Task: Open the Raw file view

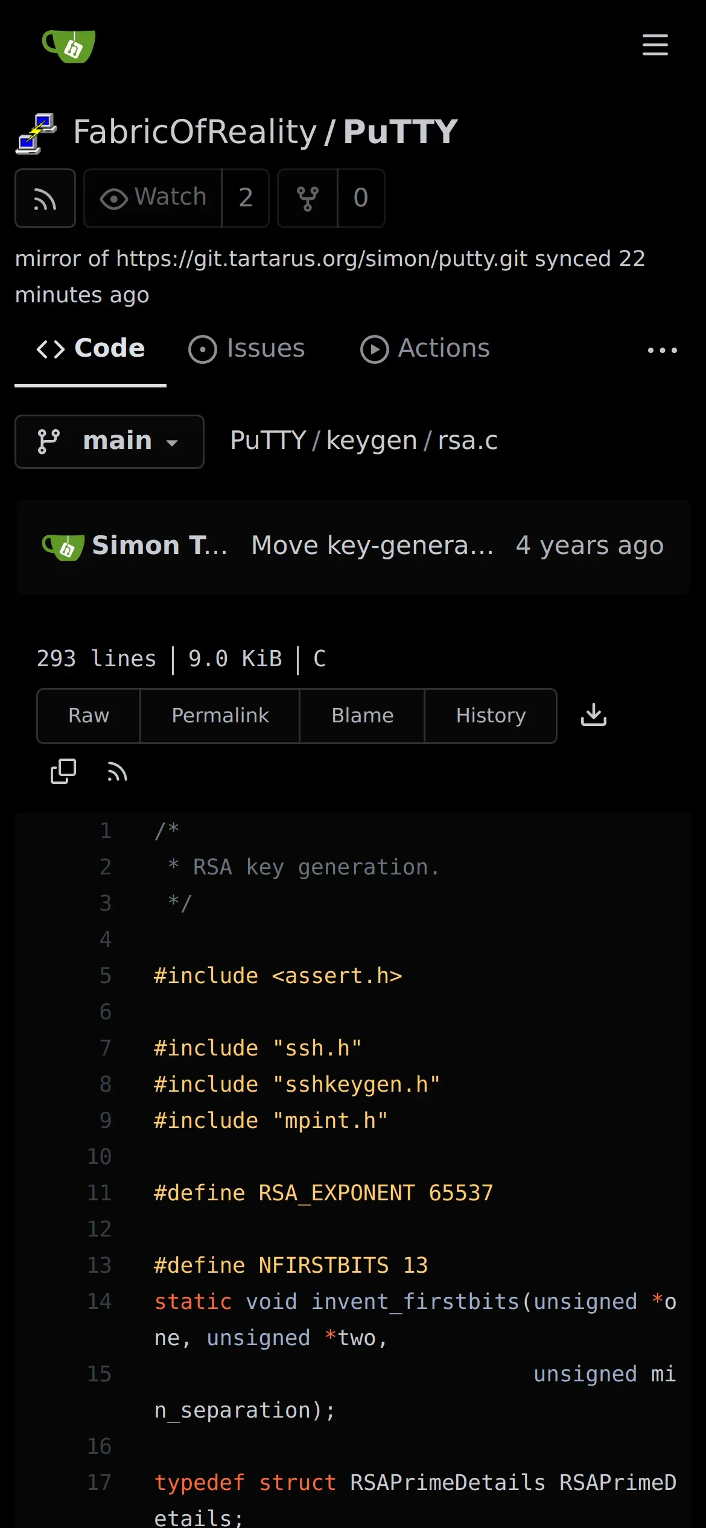Action: coord(89,716)
